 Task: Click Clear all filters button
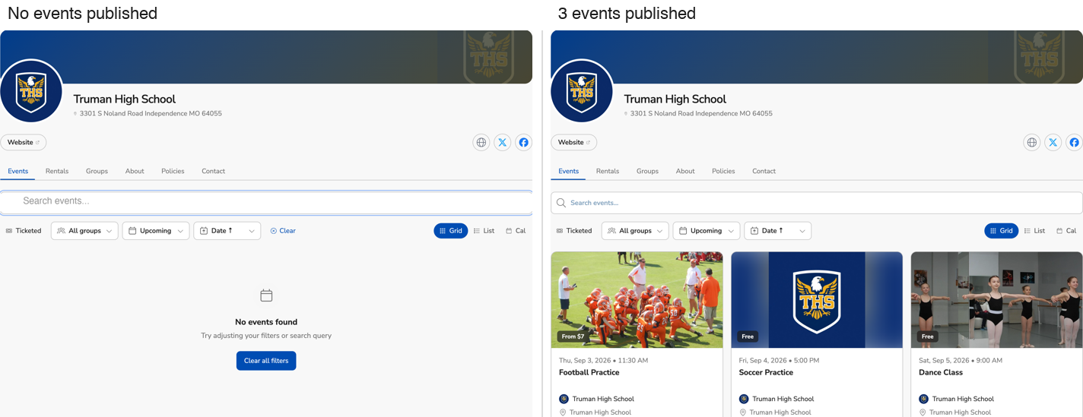point(266,361)
